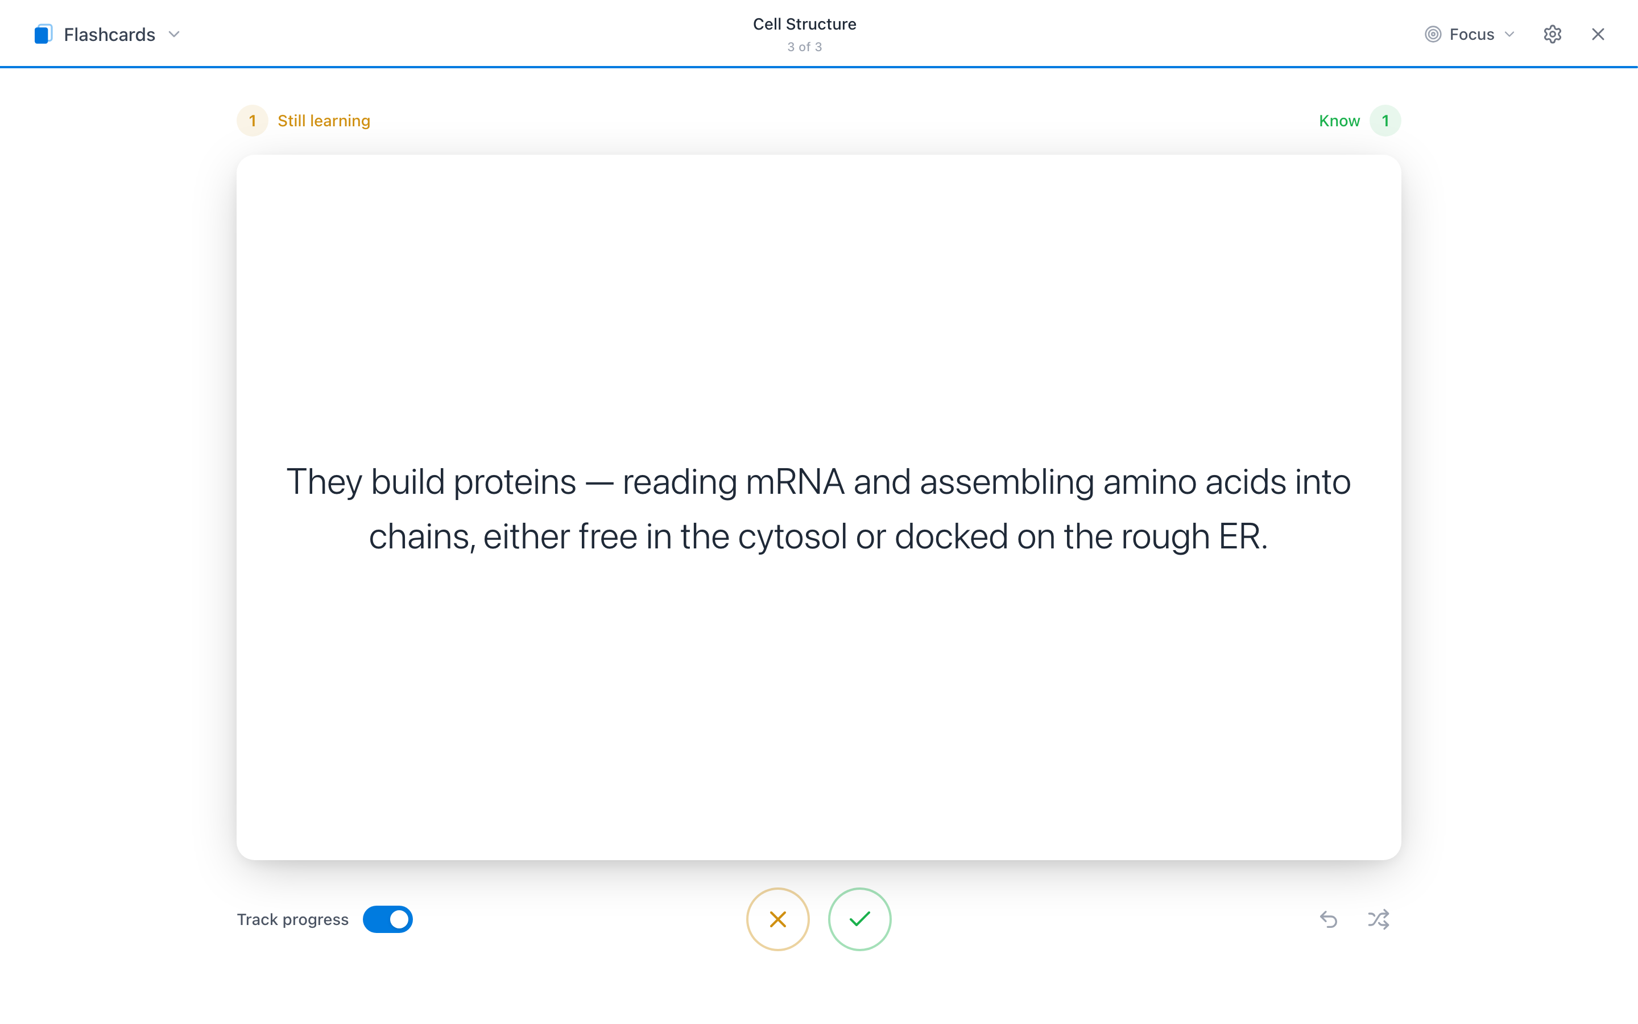Image resolution: width=1638 pixels, height=1024 pixels.
Task: Mark card as known with green checkmark
Action: 859,919
